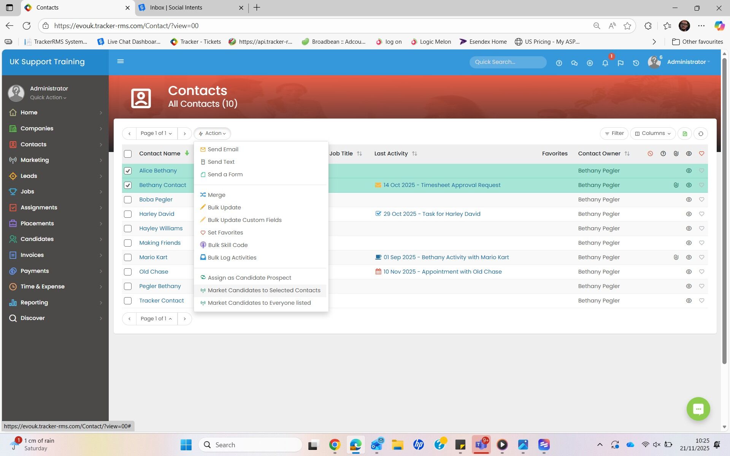Click the help question mark icon in header

559,63
